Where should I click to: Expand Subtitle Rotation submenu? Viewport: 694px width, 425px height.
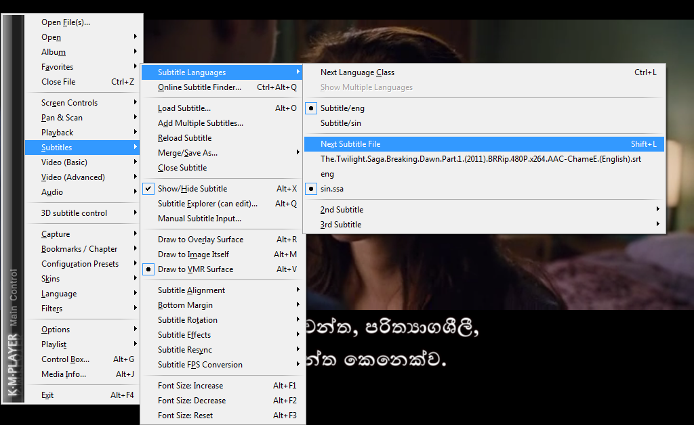coord(222,320)
